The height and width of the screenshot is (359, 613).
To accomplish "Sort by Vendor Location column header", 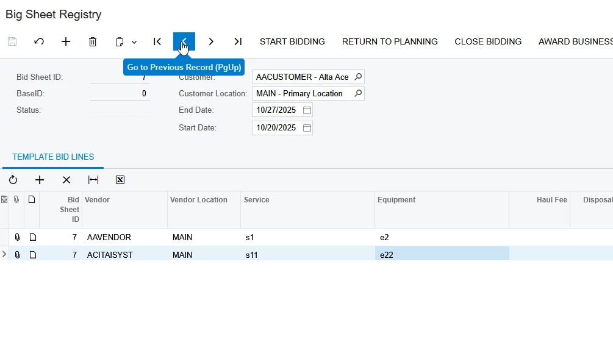I will click(x=204, y=210).
